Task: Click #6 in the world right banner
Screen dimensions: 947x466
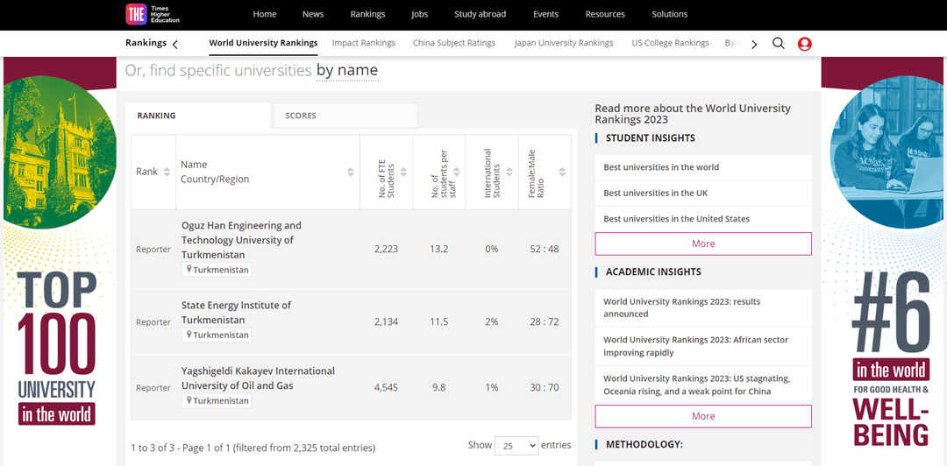Action: (884, 259)
